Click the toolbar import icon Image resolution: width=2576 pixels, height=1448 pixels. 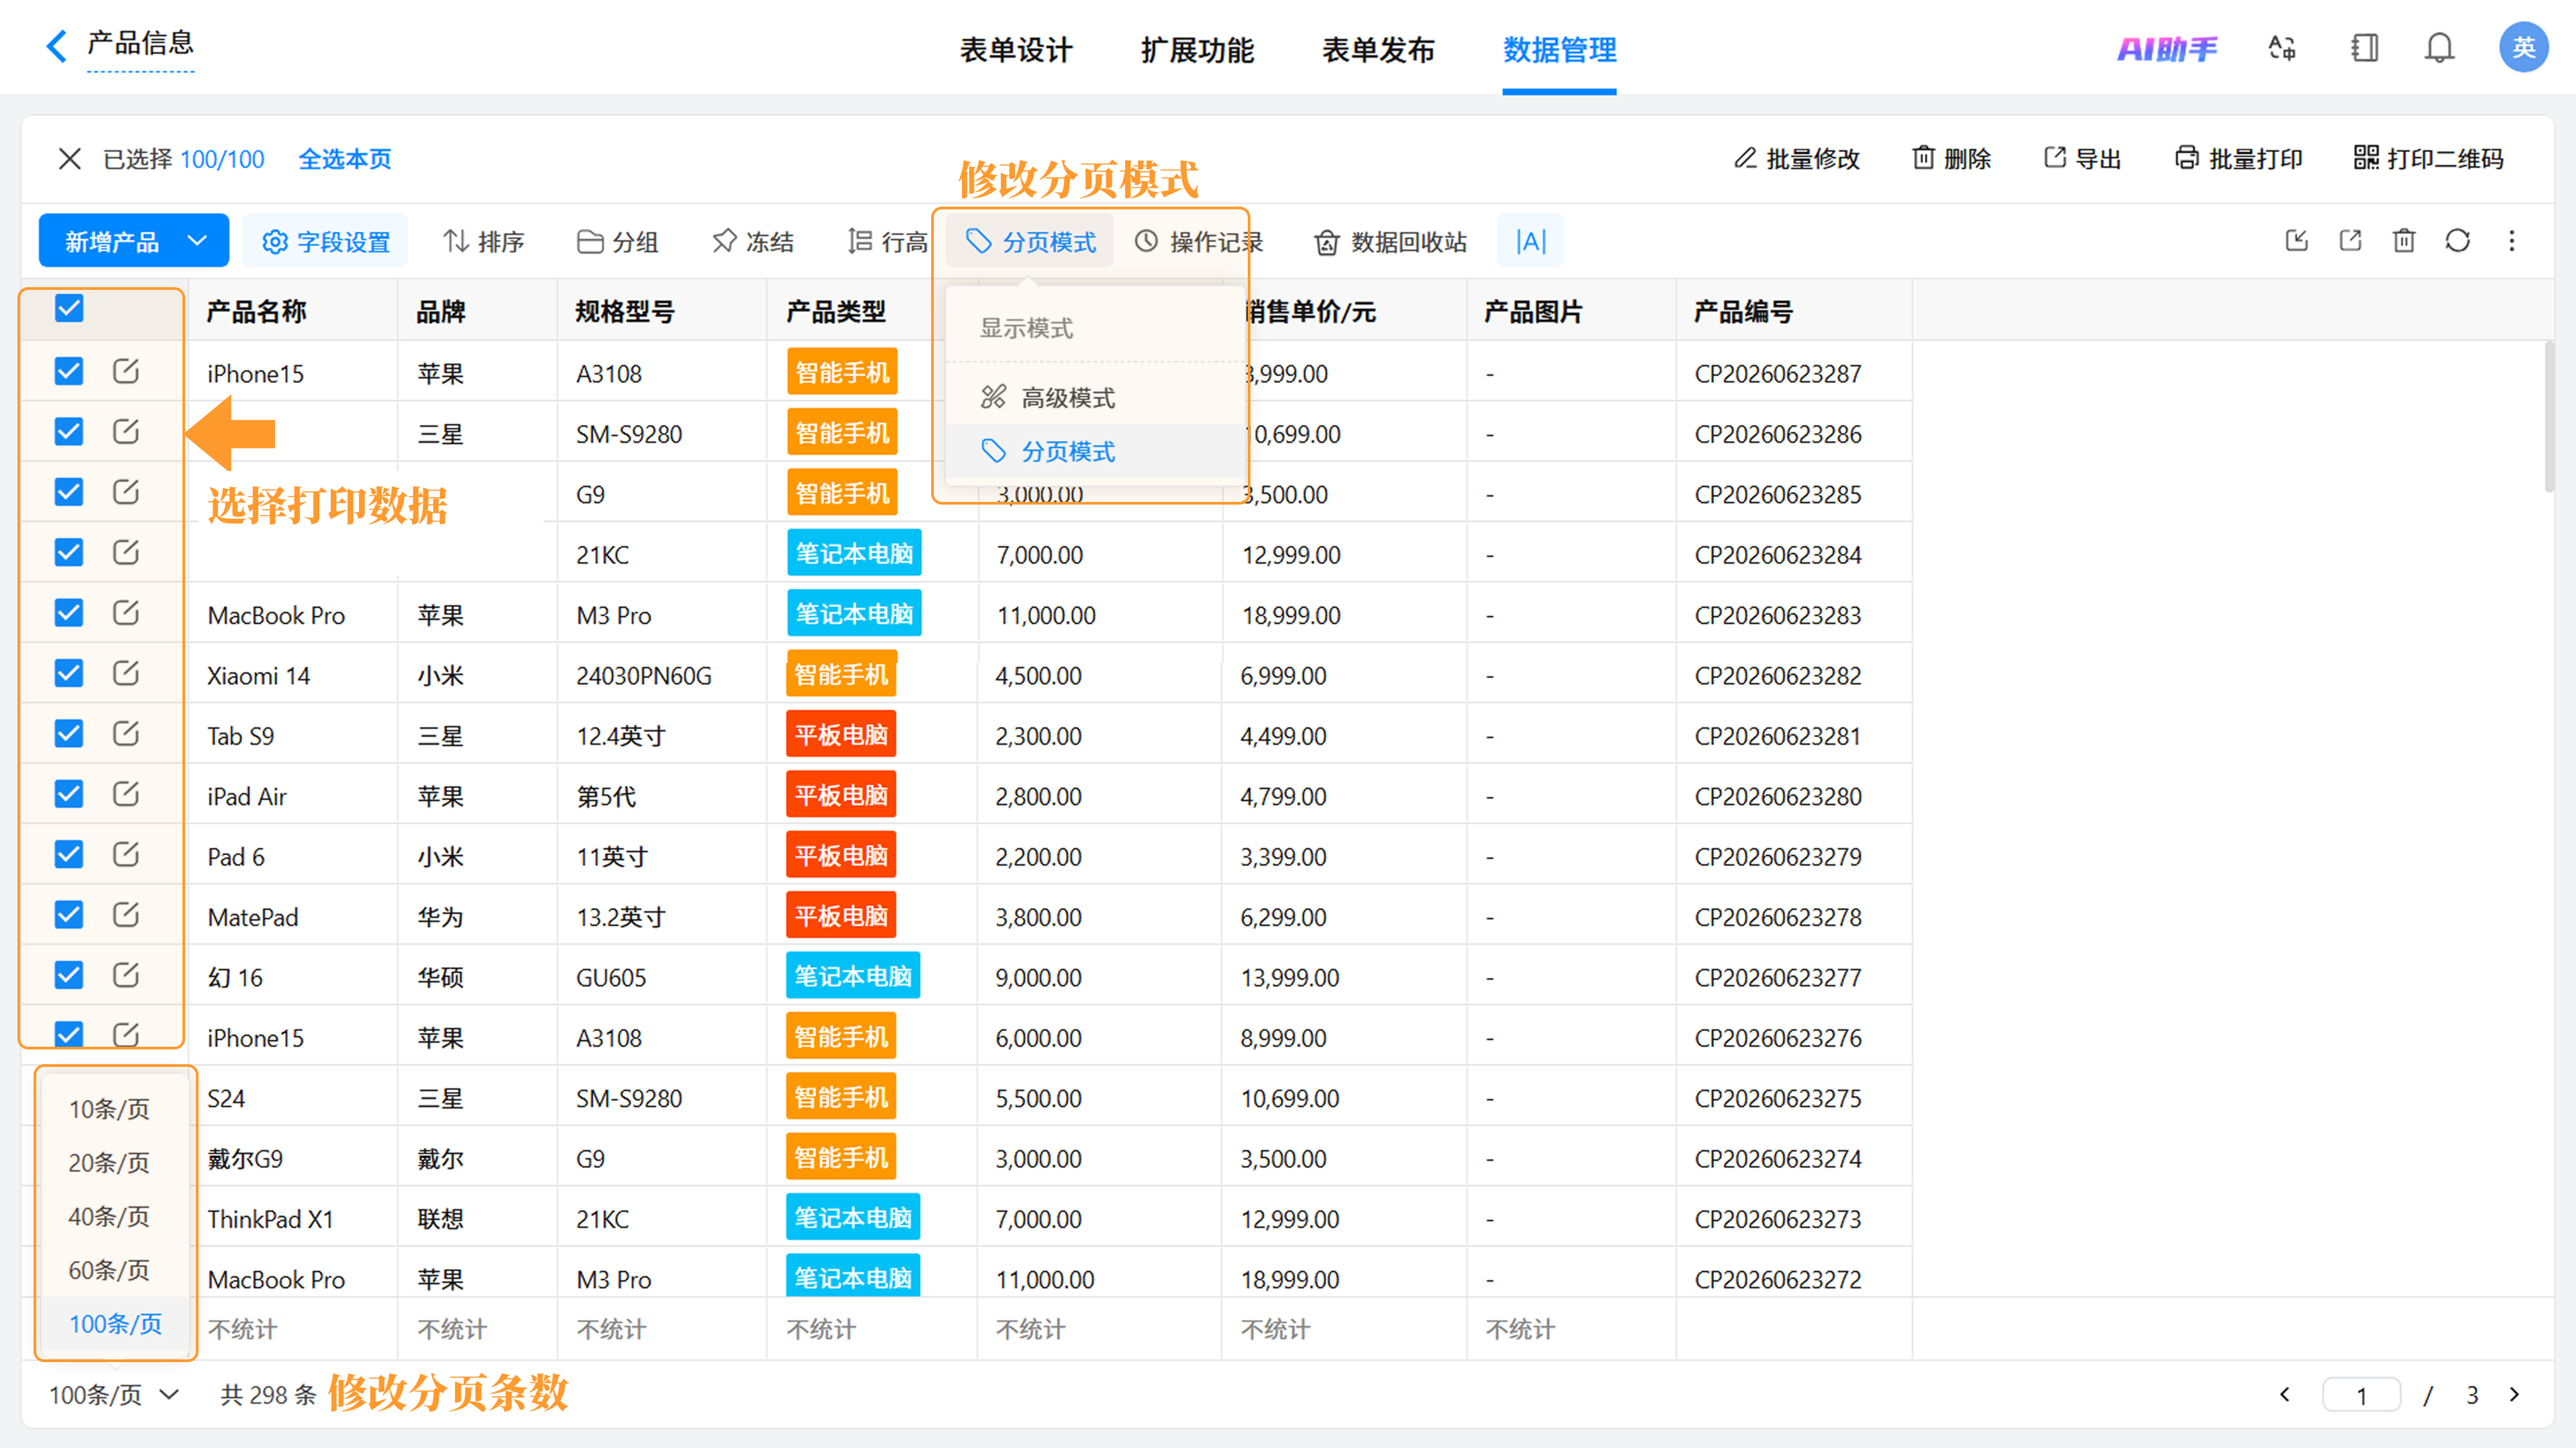pos(2296,241)
